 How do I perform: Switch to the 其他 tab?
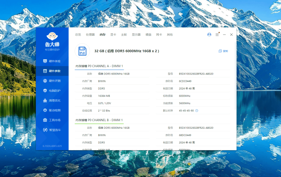(x=170, y=35)
